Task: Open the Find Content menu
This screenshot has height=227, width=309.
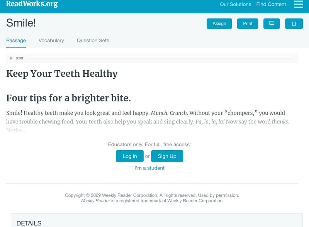Action: point(271,5)
